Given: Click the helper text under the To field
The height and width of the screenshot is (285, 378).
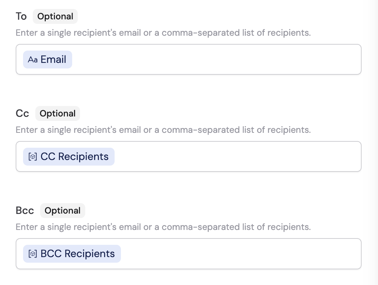Looking at the screenshot, I should [x=163, y=33].
